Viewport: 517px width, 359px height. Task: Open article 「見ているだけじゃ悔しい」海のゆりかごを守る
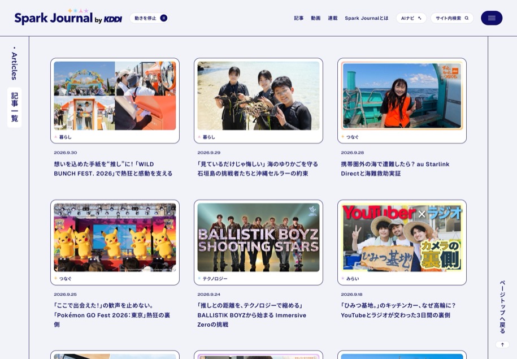coord(258,168)
